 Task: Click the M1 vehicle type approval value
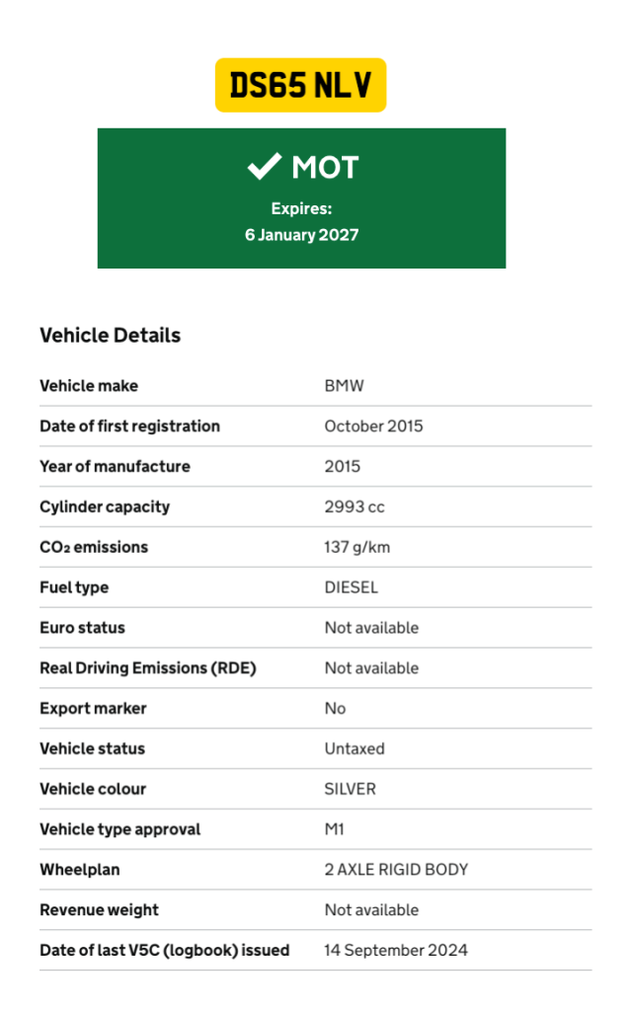click(335, 829)
